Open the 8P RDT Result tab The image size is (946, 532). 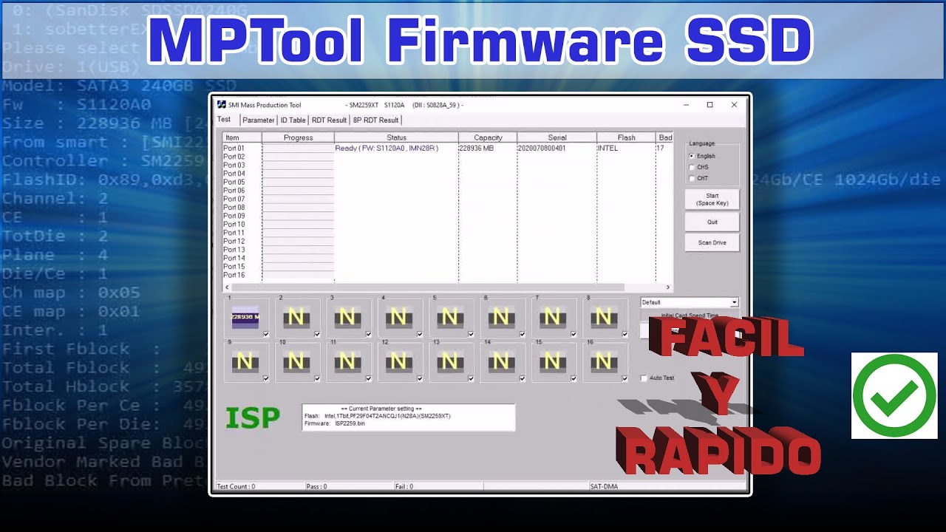[x=375, y=120]
